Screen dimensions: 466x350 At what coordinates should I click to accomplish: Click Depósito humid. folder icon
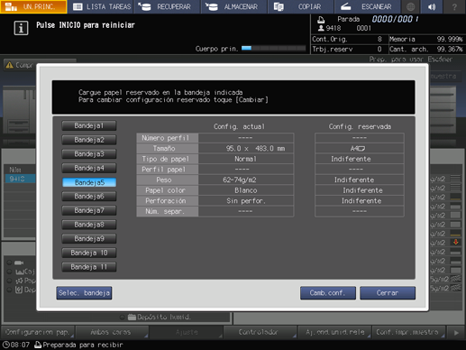point(132,317)
